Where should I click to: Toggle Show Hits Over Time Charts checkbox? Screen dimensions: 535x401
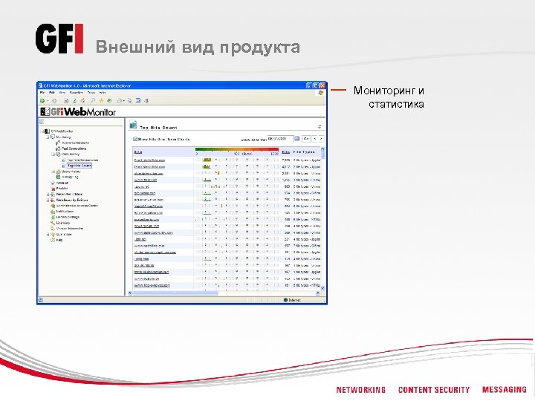point(135,139)
